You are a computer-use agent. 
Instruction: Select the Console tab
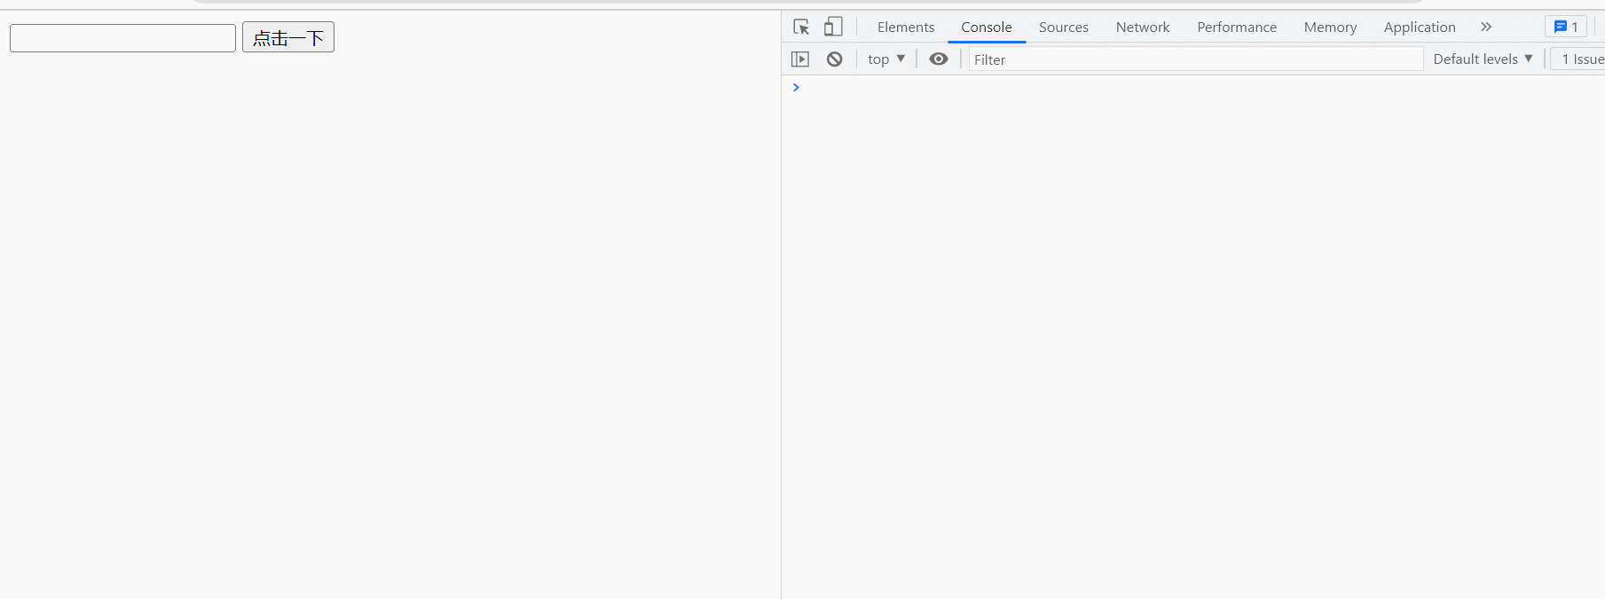coord(987,28)
